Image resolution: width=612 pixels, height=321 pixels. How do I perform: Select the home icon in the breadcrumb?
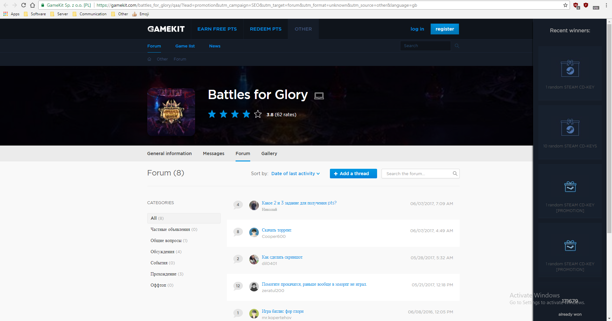[x=149, y=59]
